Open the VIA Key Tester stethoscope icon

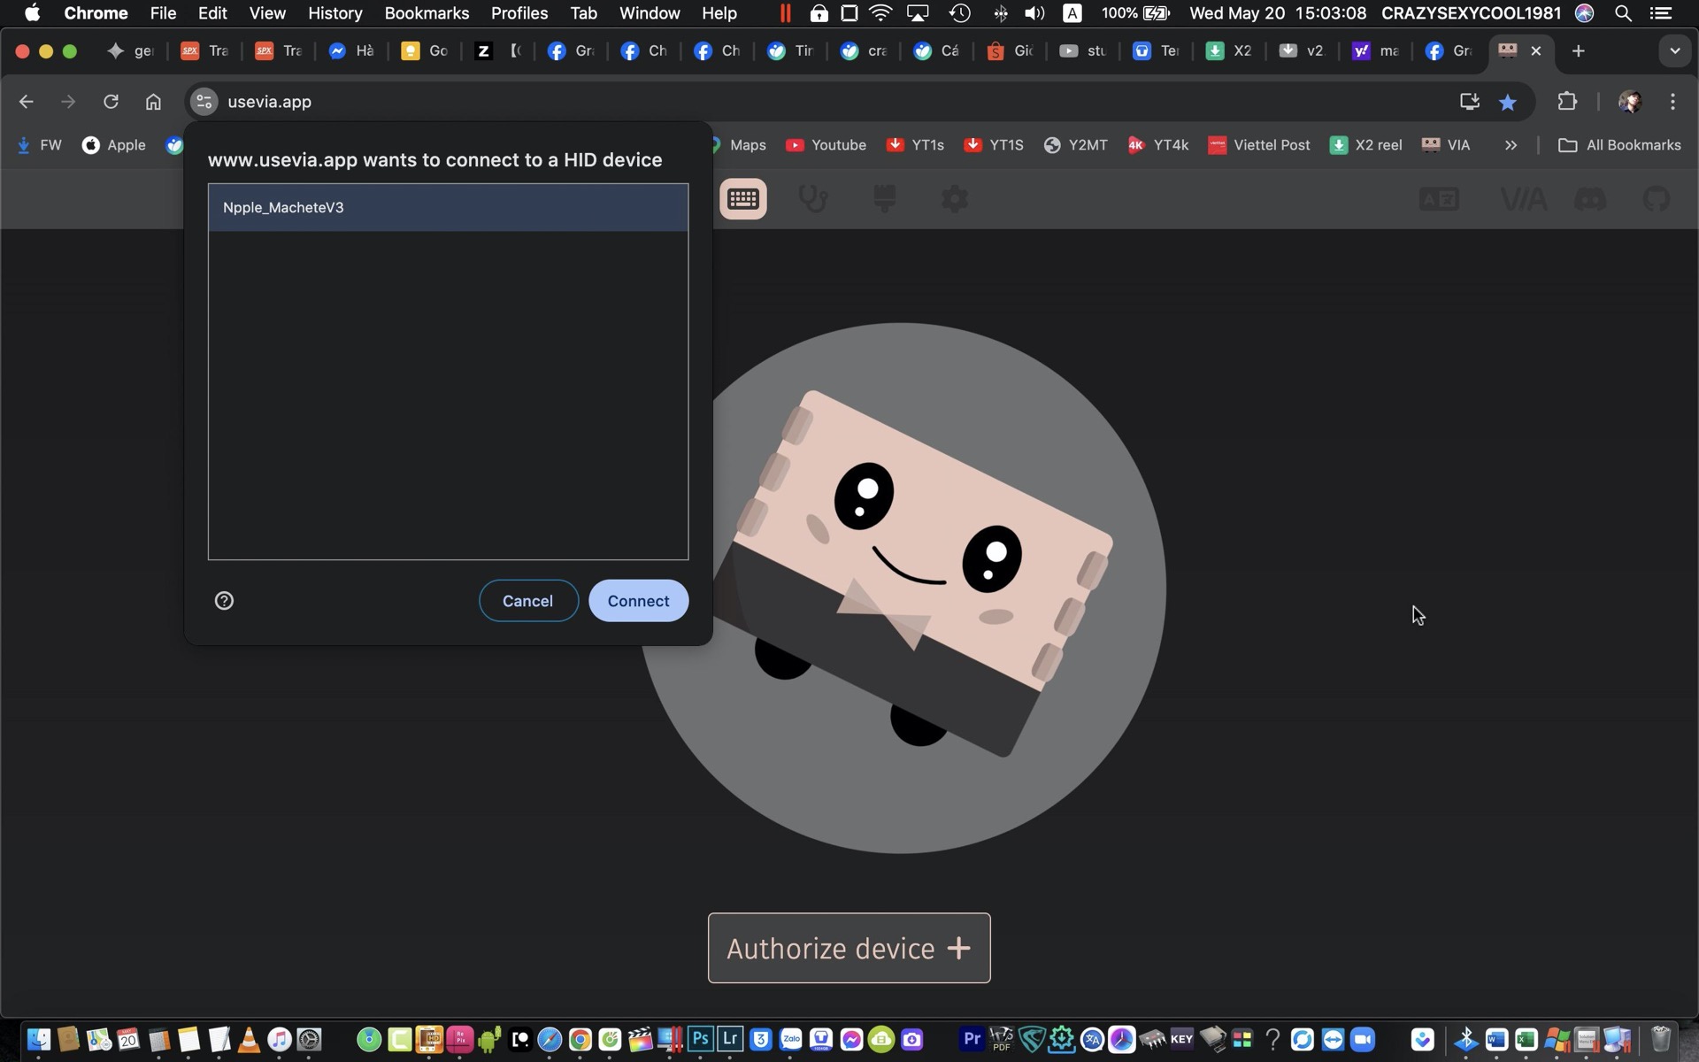813,199
